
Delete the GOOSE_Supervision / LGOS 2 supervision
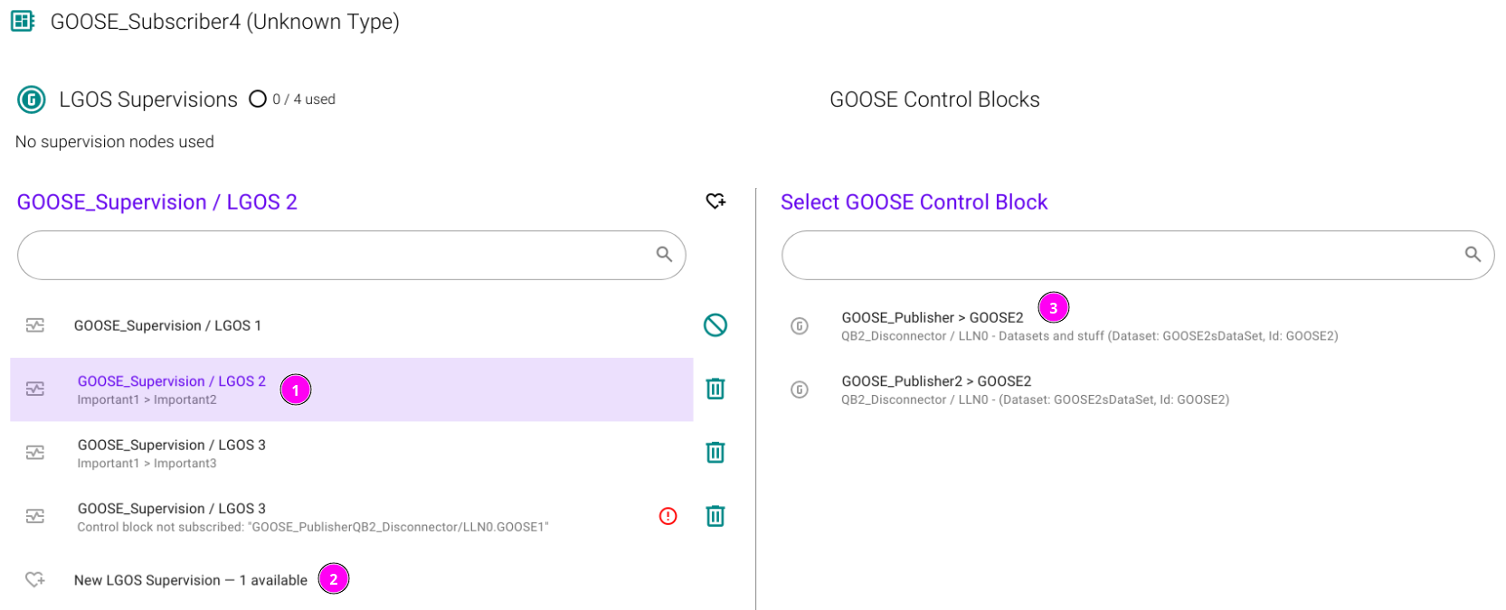(x=715, y=389)
